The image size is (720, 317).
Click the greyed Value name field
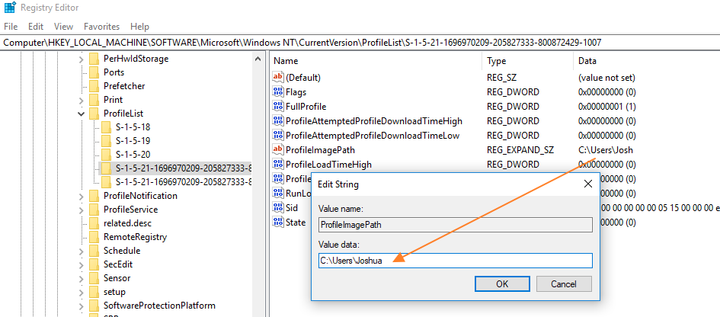click(x=455, y=225)
